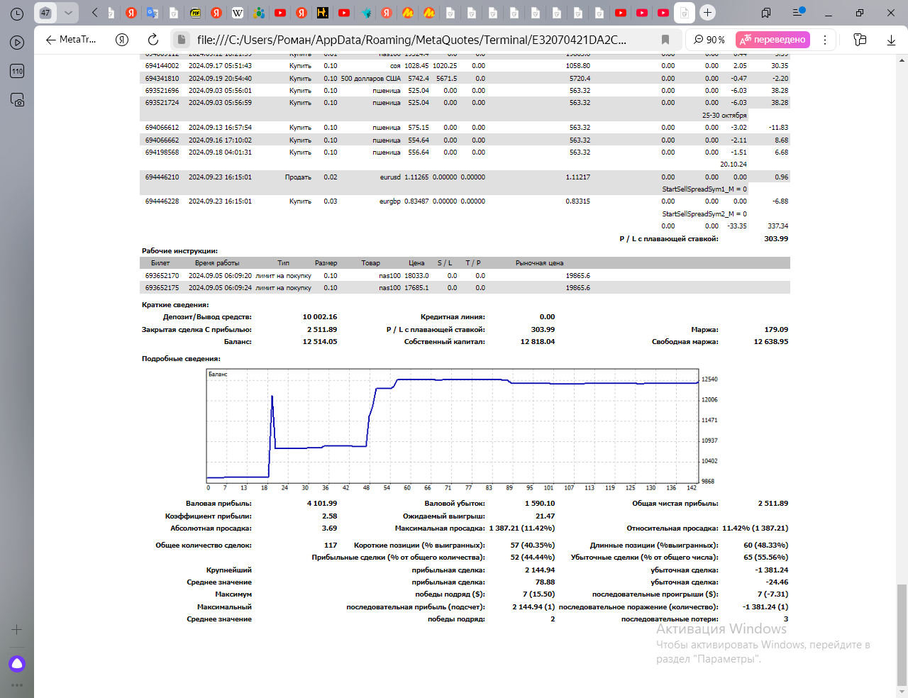Open the screenshot tool in sidebar

click(x=17, y=100)
